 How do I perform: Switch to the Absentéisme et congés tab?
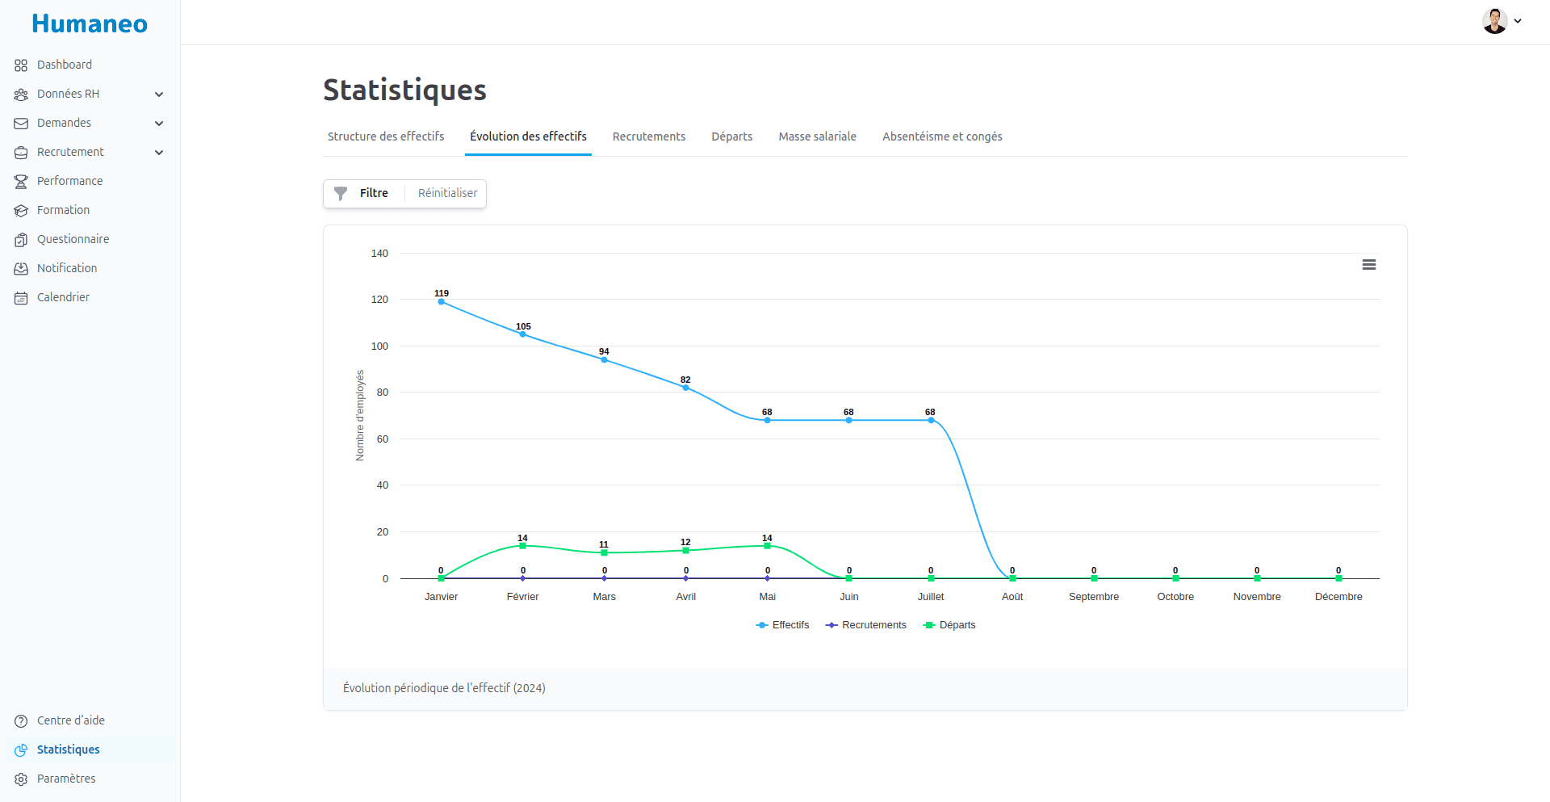[x=941, y=136]
